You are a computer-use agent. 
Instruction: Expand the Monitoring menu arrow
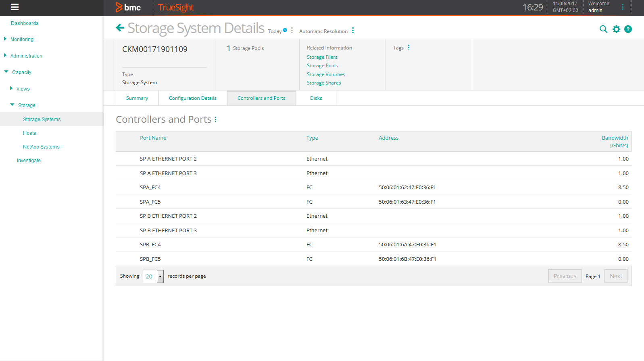pos(5,39)
